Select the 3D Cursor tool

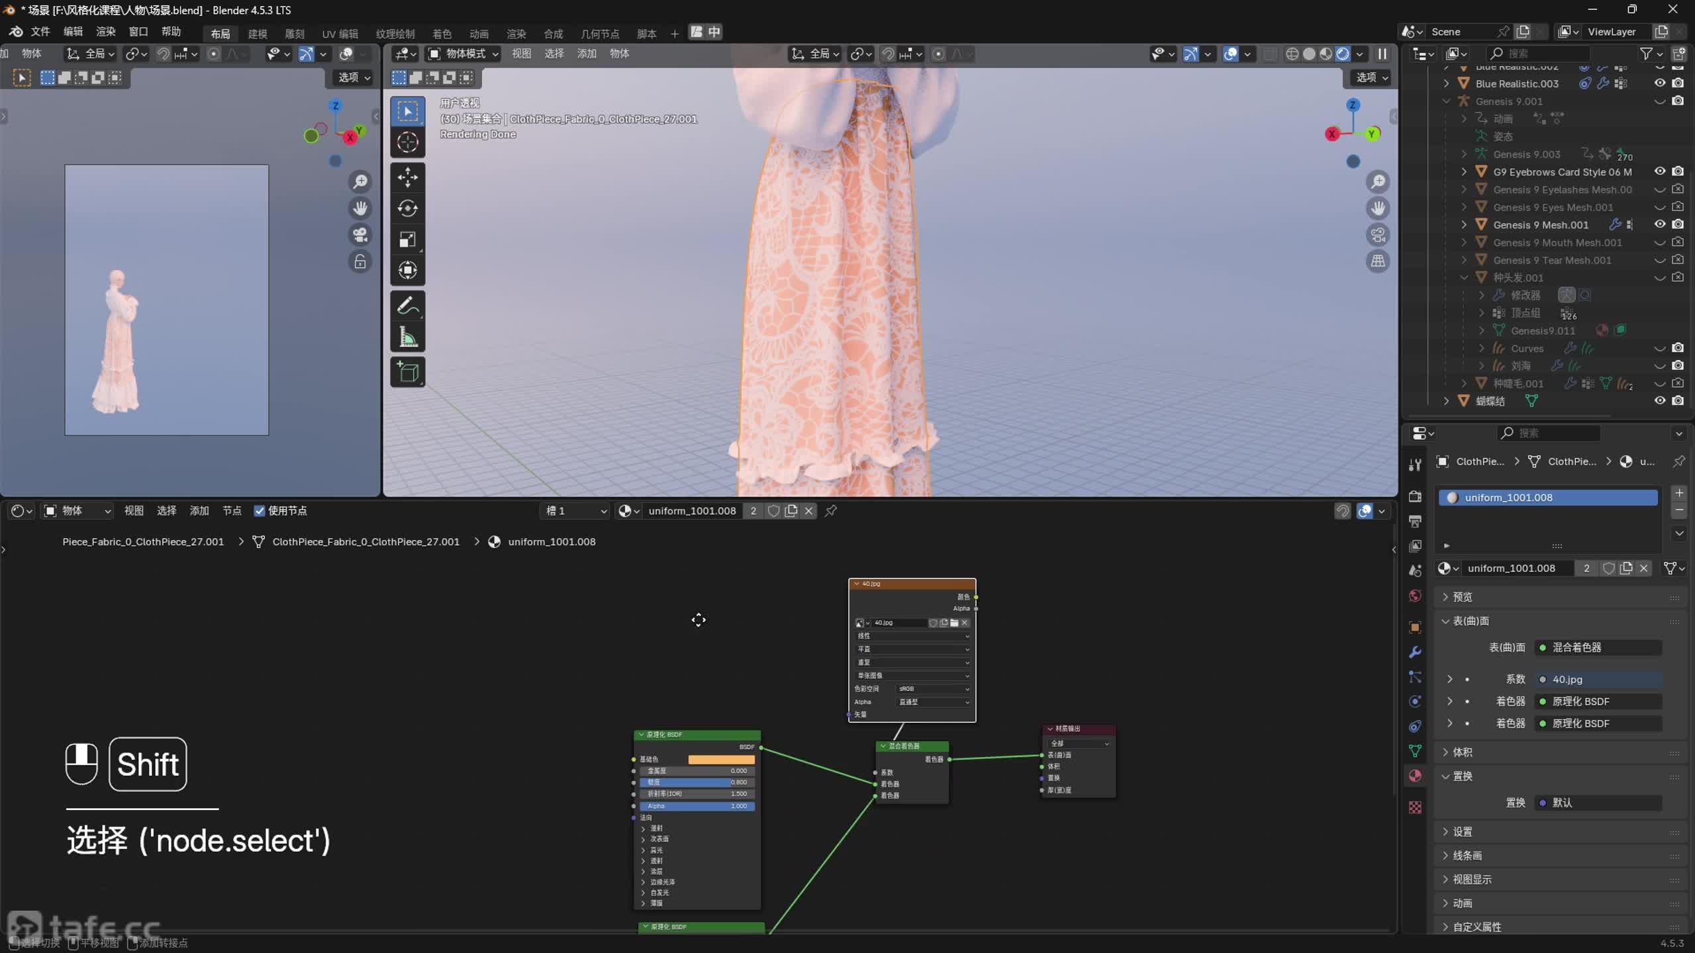(x=407, y=142)
